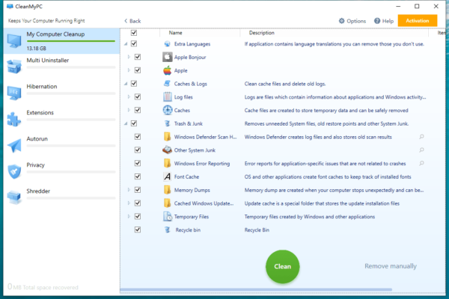Uncheck the Trash & Junk checkbox
Image resolution: width=449 pixels, height=299 pixels.
click(x=134, y=123)
